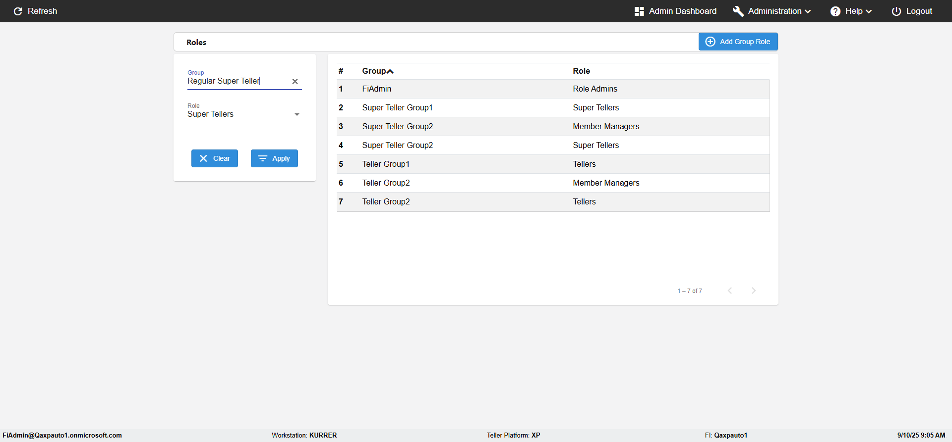The image size is (952, 442).
Task: Click the 1 – 7 of 7 pagination label
Action: point(690,291)
